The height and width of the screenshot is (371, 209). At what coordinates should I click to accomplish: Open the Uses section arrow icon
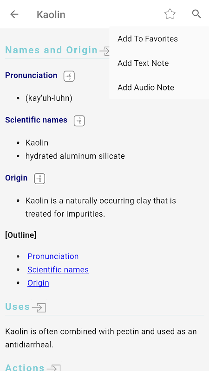coord(39,307)
